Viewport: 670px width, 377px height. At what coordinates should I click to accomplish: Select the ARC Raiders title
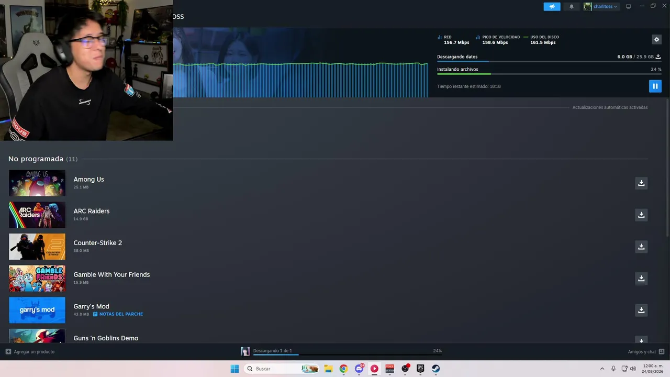coord(92,211)
